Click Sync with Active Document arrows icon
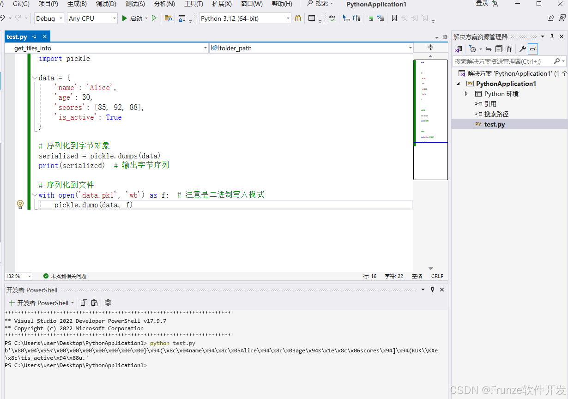568x399 pixels. [489, 49]
